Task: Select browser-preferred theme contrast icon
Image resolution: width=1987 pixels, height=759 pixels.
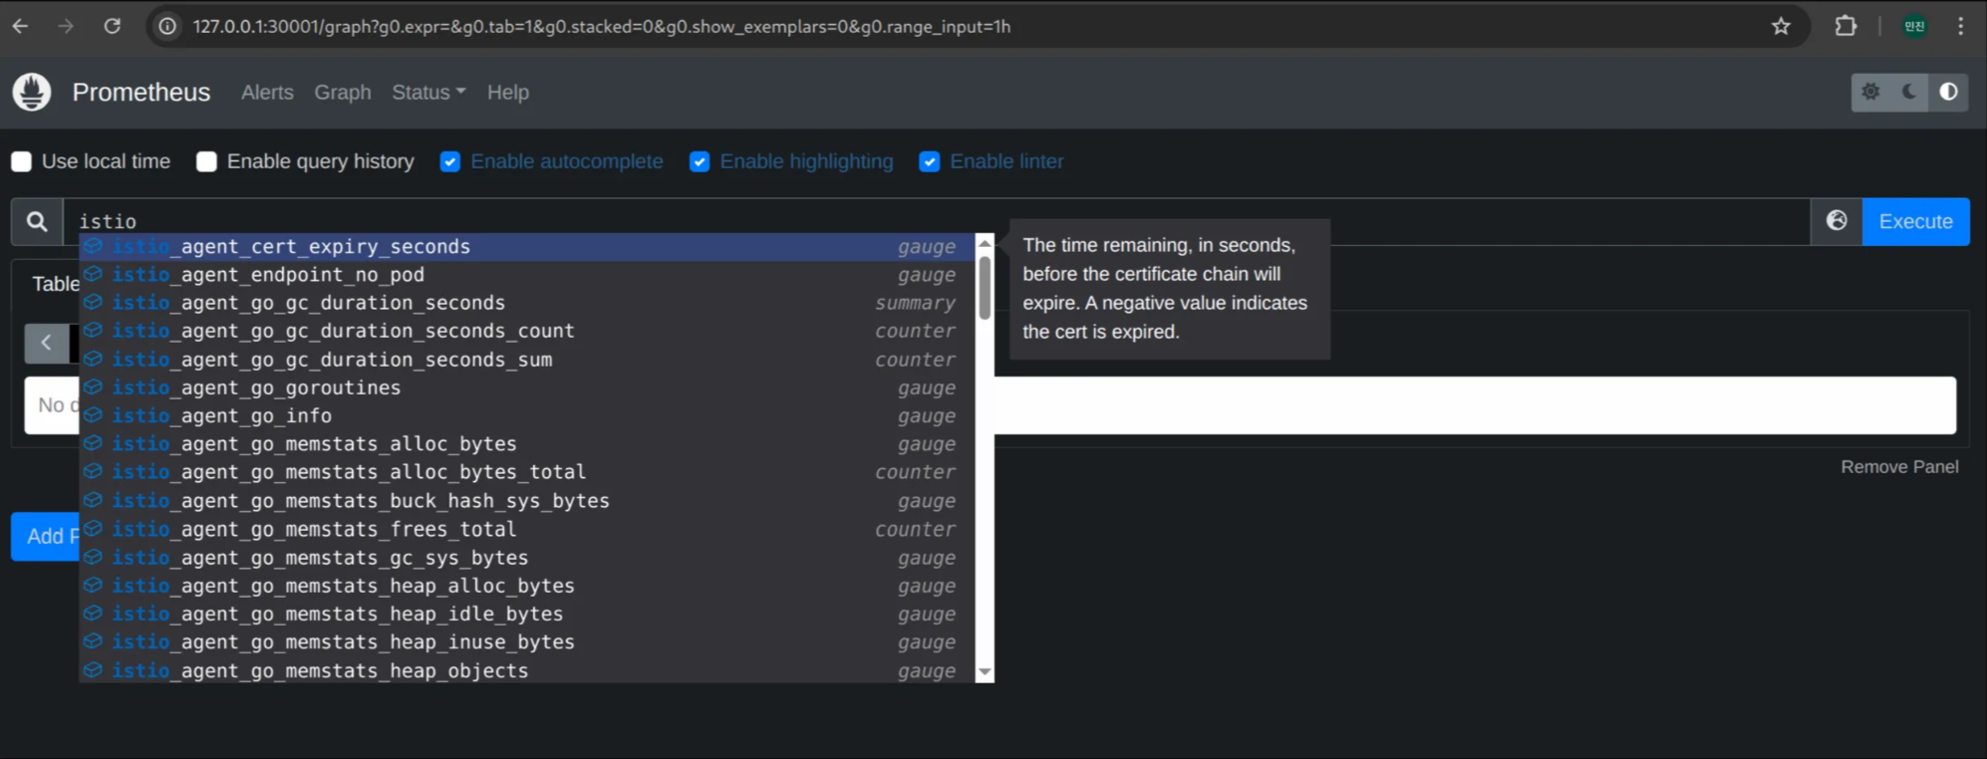Action: point(1948,92)
